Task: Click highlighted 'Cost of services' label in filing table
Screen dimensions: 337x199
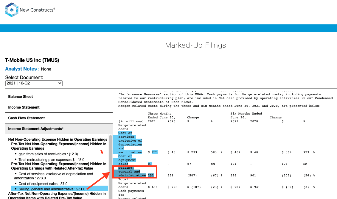Action: [130, 142]
